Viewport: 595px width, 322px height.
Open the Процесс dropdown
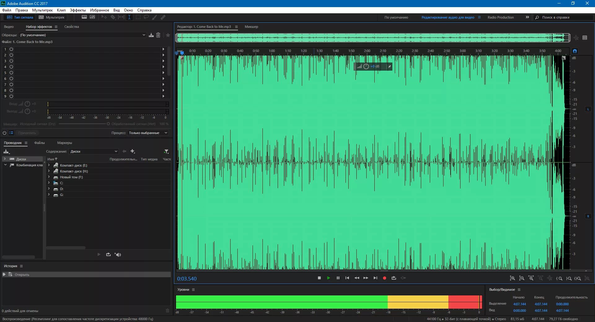[148, 133]
